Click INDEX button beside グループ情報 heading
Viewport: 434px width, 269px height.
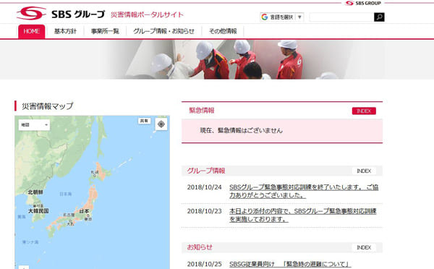pyautogui.click(x=364, y=171)
